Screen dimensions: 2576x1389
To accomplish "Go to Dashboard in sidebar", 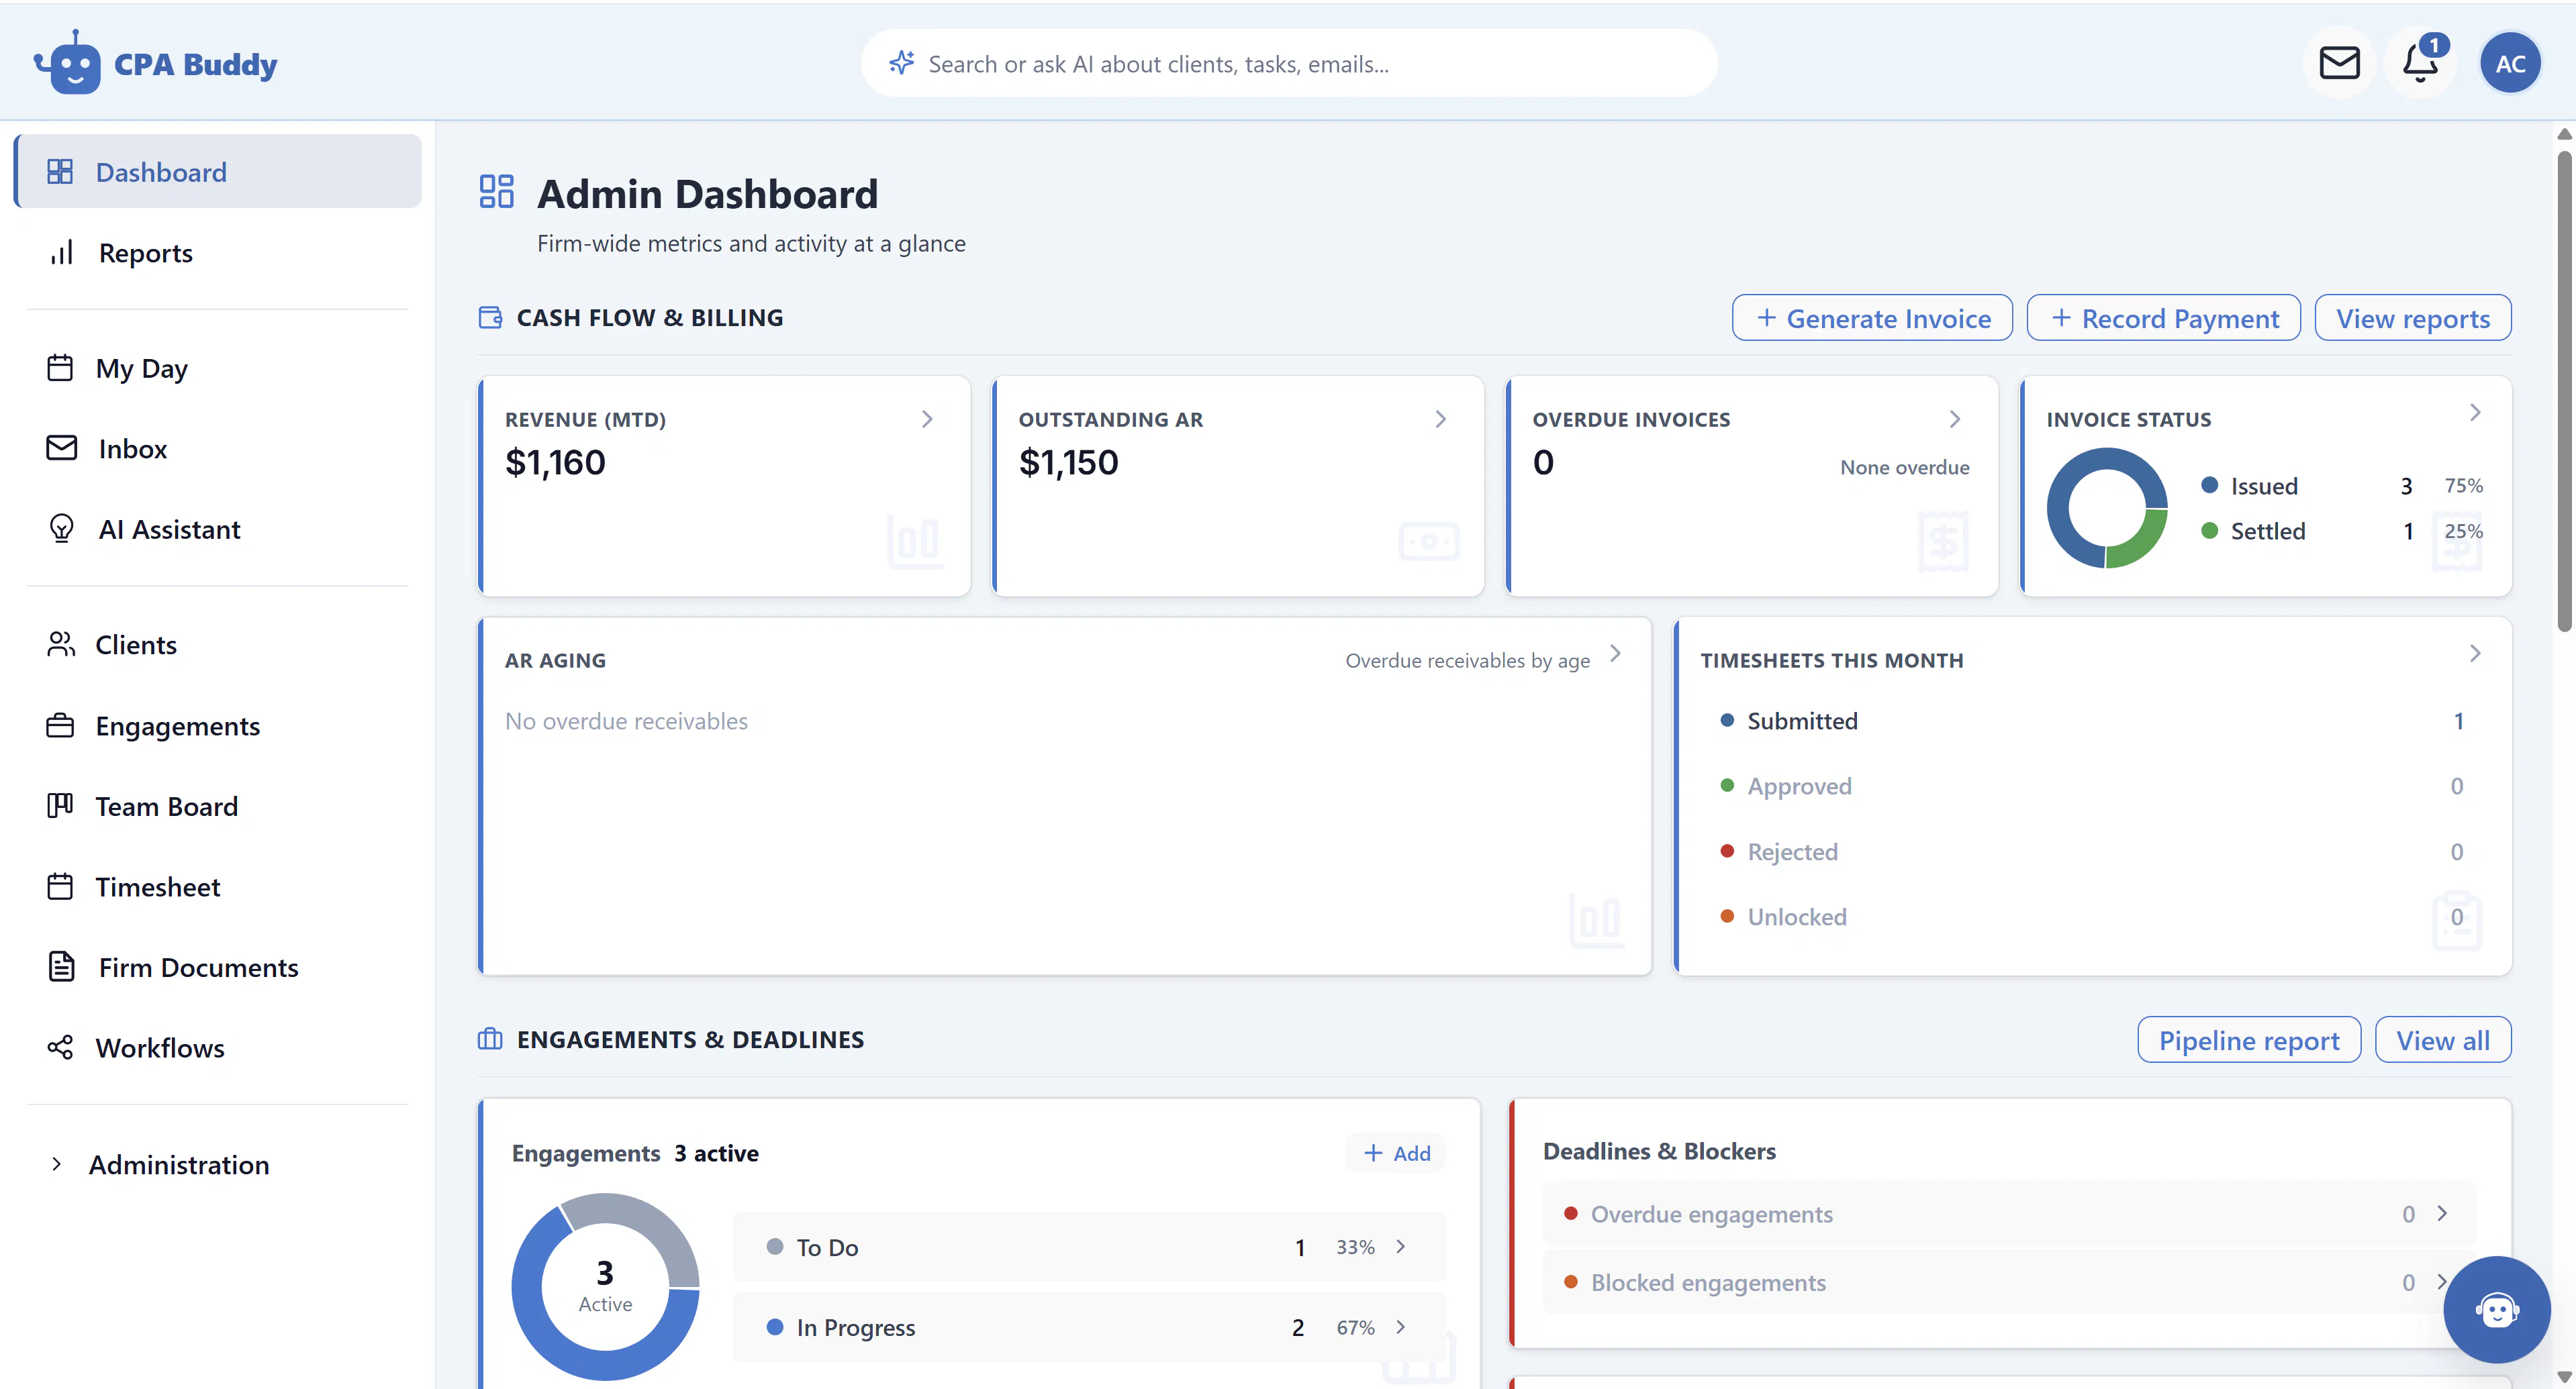I will [x=218, y=172].
